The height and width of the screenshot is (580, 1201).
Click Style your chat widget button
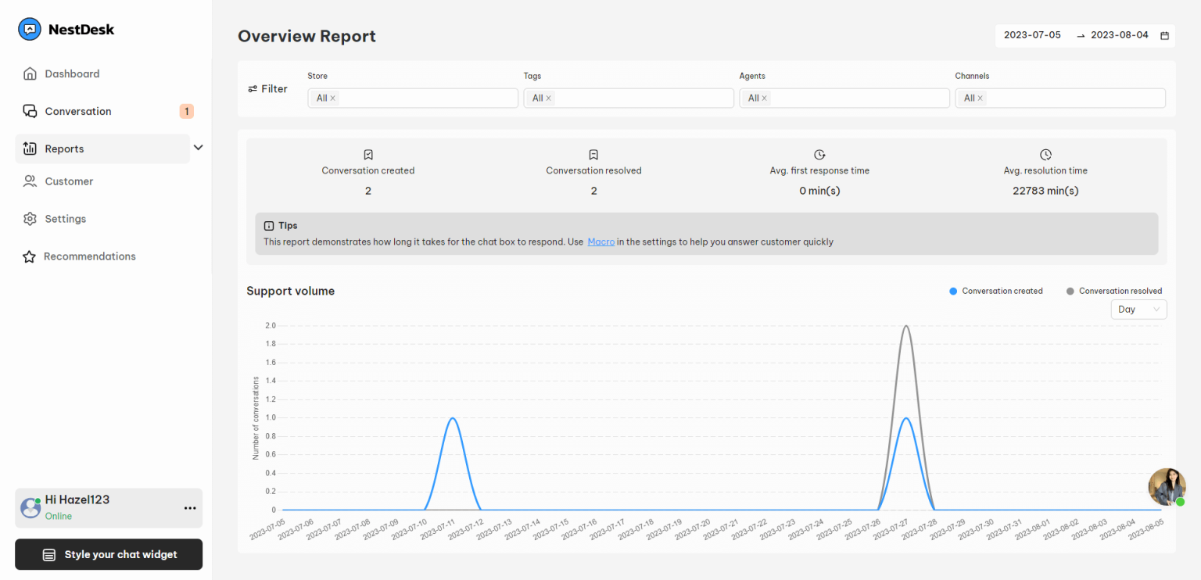pyautogui.click(x=108, y=554)
